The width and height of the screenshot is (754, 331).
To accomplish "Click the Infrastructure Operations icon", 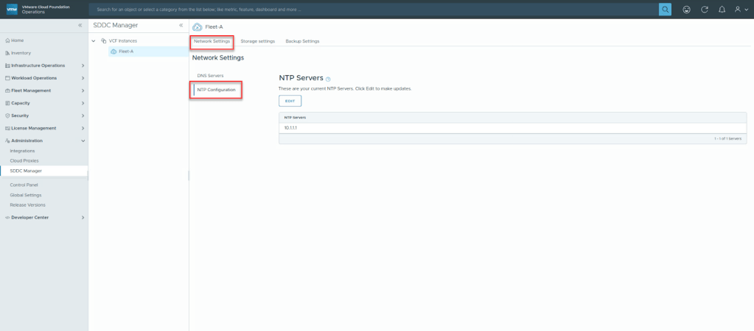I will click(x=7, y=65).
